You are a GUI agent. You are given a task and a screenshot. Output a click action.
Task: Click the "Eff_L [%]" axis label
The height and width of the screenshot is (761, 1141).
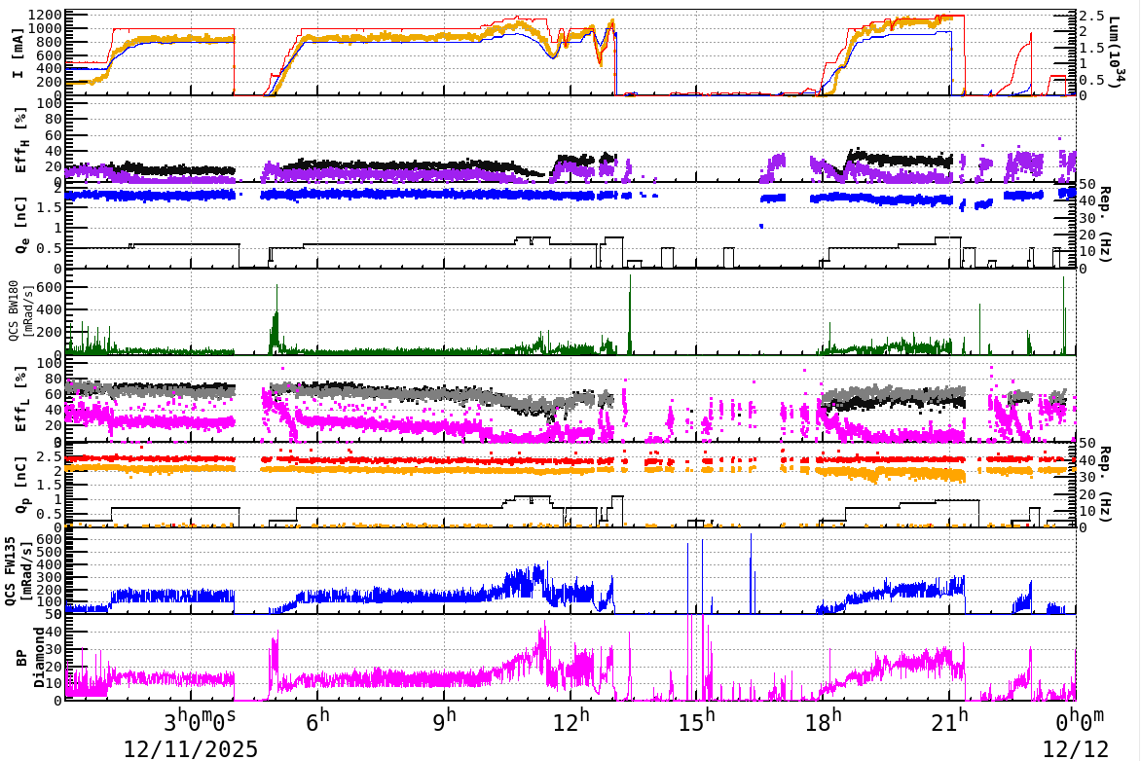[x=20, y=400]
